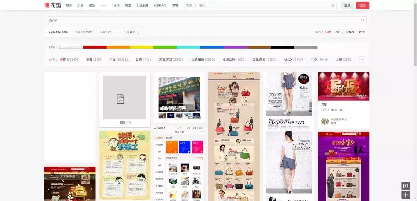417x201 pixels.
Task: Click the magnifier icon in the large search box
Action: point(363,20)
